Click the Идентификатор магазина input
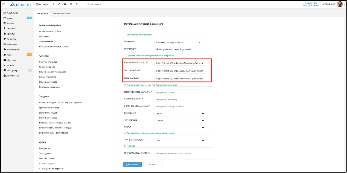 (179, 92)
